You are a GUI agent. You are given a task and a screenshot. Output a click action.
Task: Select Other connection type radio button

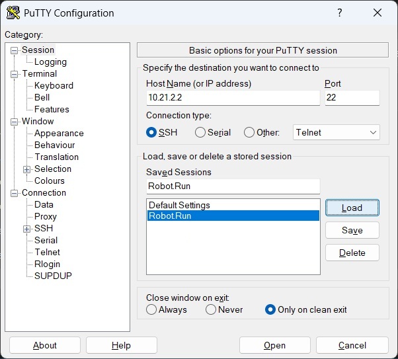(249, 132)
